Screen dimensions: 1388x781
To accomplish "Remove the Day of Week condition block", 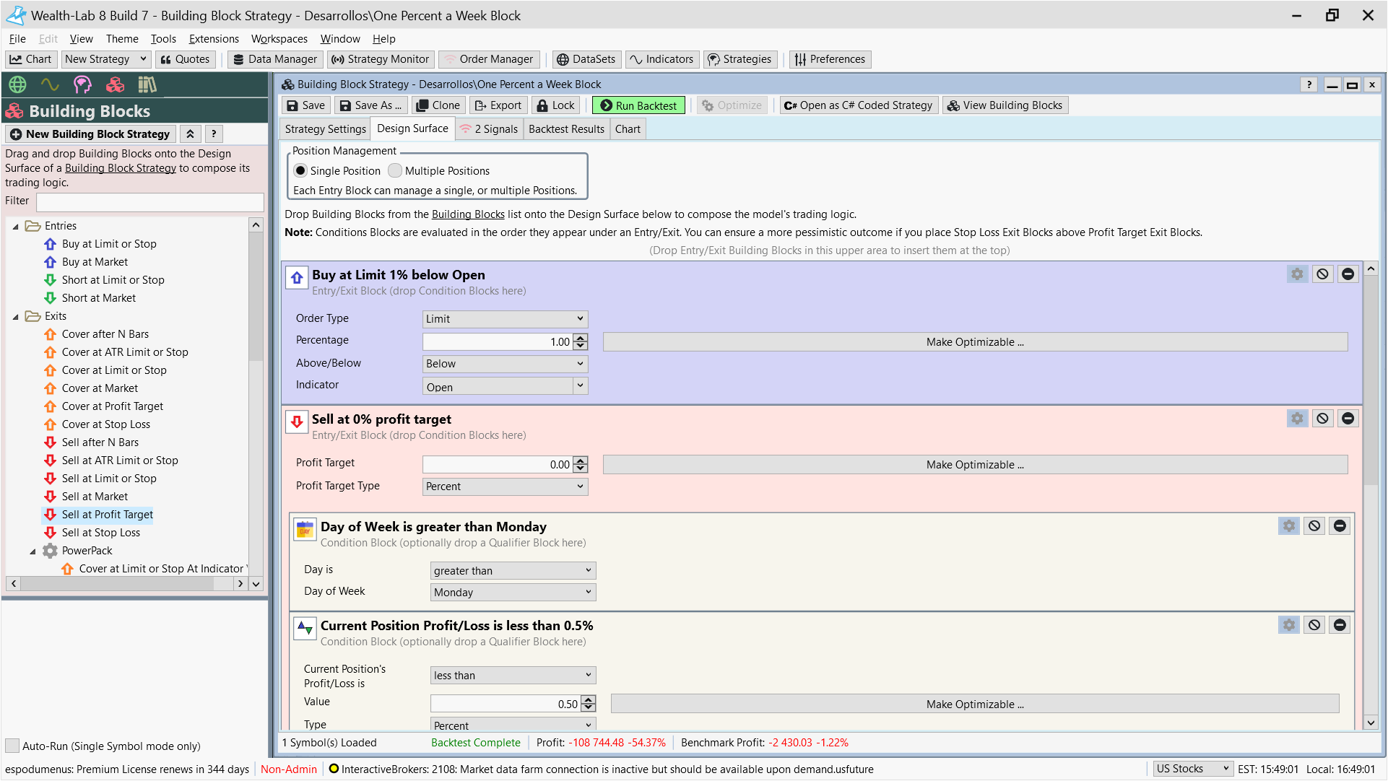I will point(1340,526).
